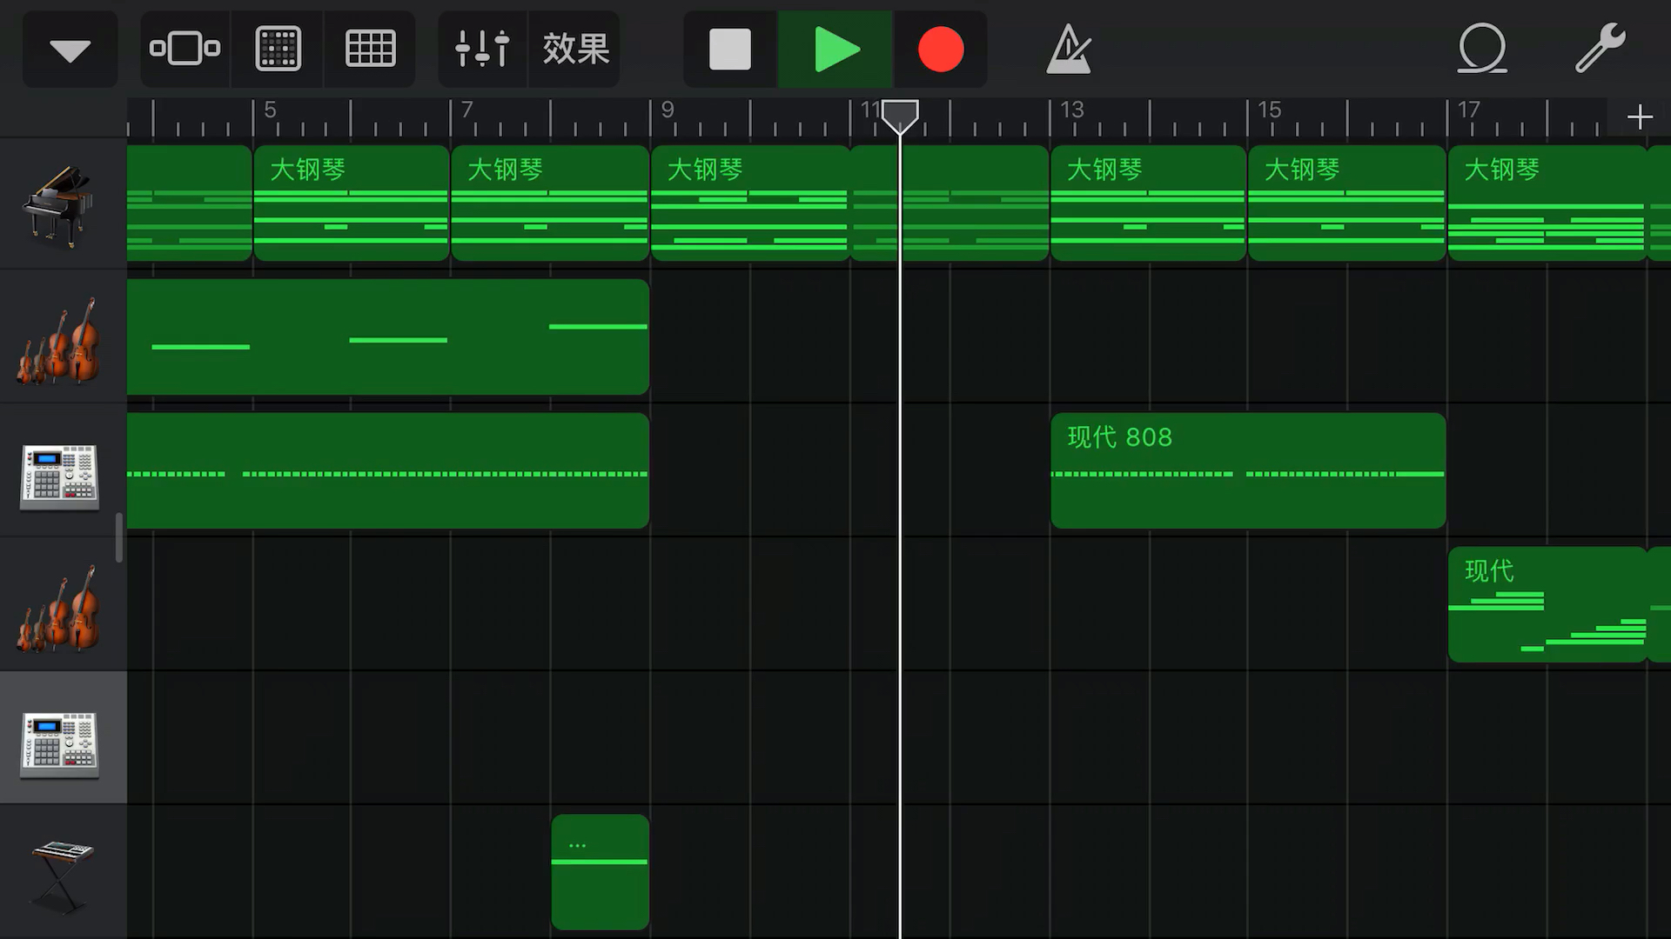
Task: Select the selected drum machine track header
Action: (61, 738)
